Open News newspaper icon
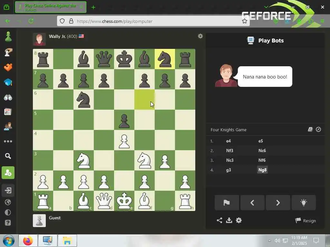Screen dimensions: 330x247 pos(8,112)
